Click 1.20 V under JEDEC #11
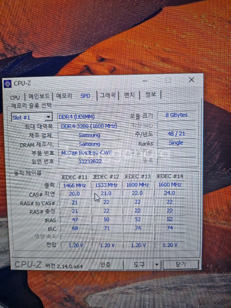231x308 pixels. tap(76, 245)
